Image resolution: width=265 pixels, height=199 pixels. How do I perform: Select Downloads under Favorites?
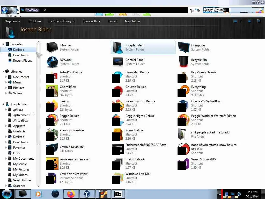pyautogui.click(x=21, y=55)
